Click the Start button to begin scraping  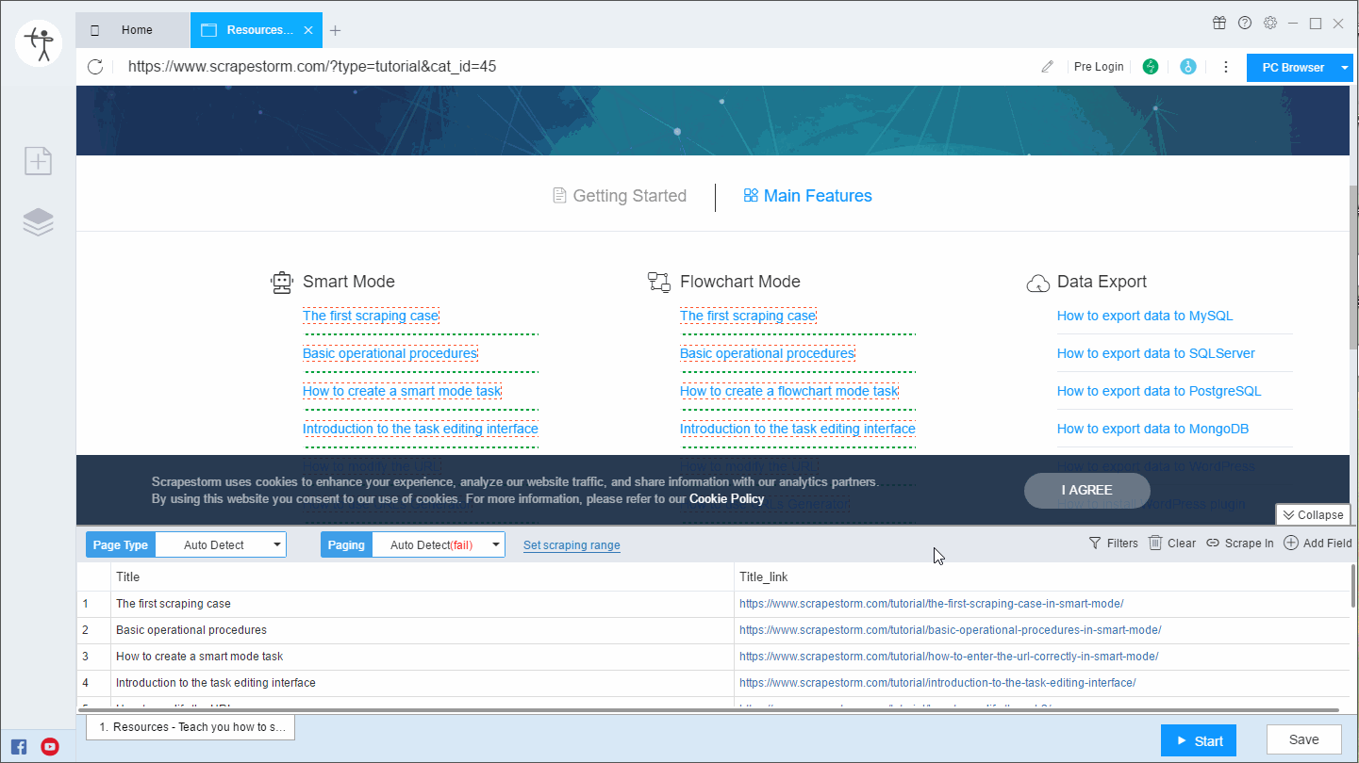point(1198,740)
